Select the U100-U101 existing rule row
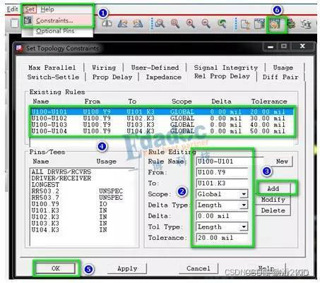Image resolution: width=320 pixels, height=283 pixels. (x=162, y=112)
